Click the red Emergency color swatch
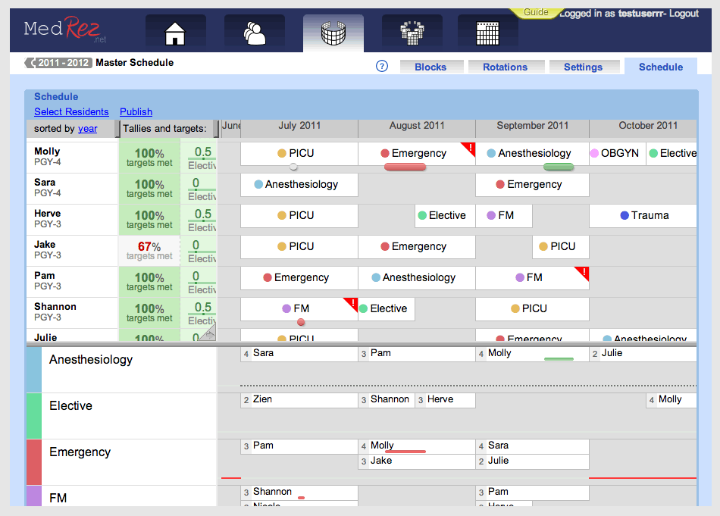The height and width of the screenshot is (516, 720). (34, 462)
